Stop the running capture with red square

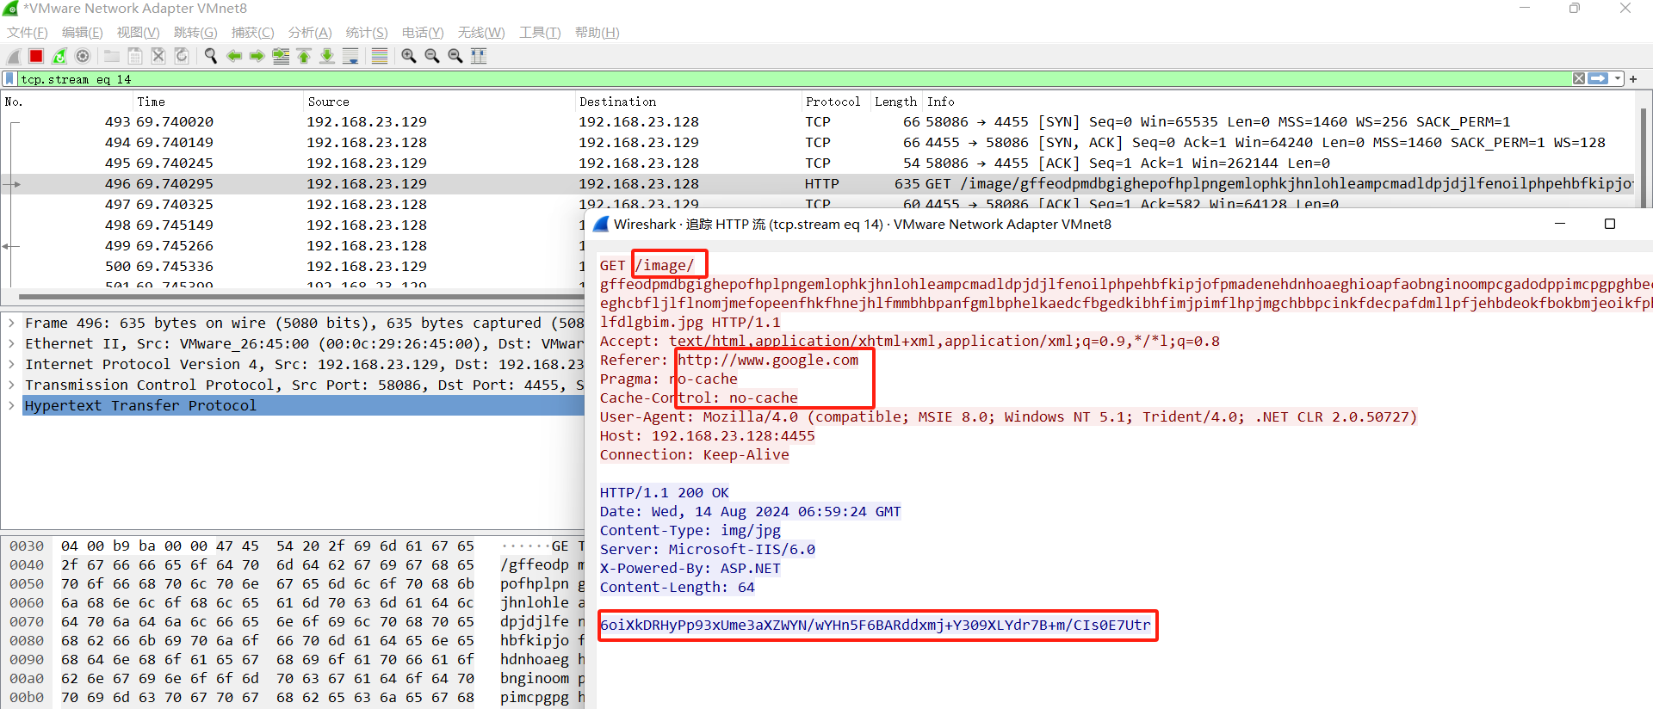point(36,56)
